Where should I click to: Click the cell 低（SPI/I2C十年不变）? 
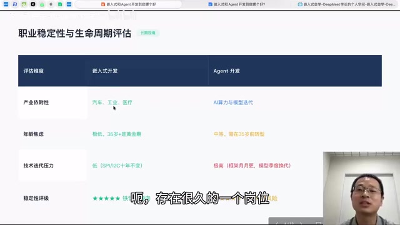[x=117, y=166]
